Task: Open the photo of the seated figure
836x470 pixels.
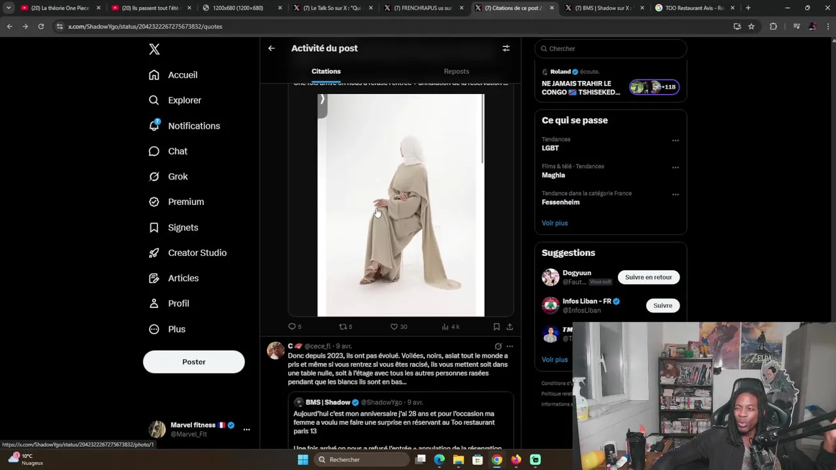Action: point(401,205)
